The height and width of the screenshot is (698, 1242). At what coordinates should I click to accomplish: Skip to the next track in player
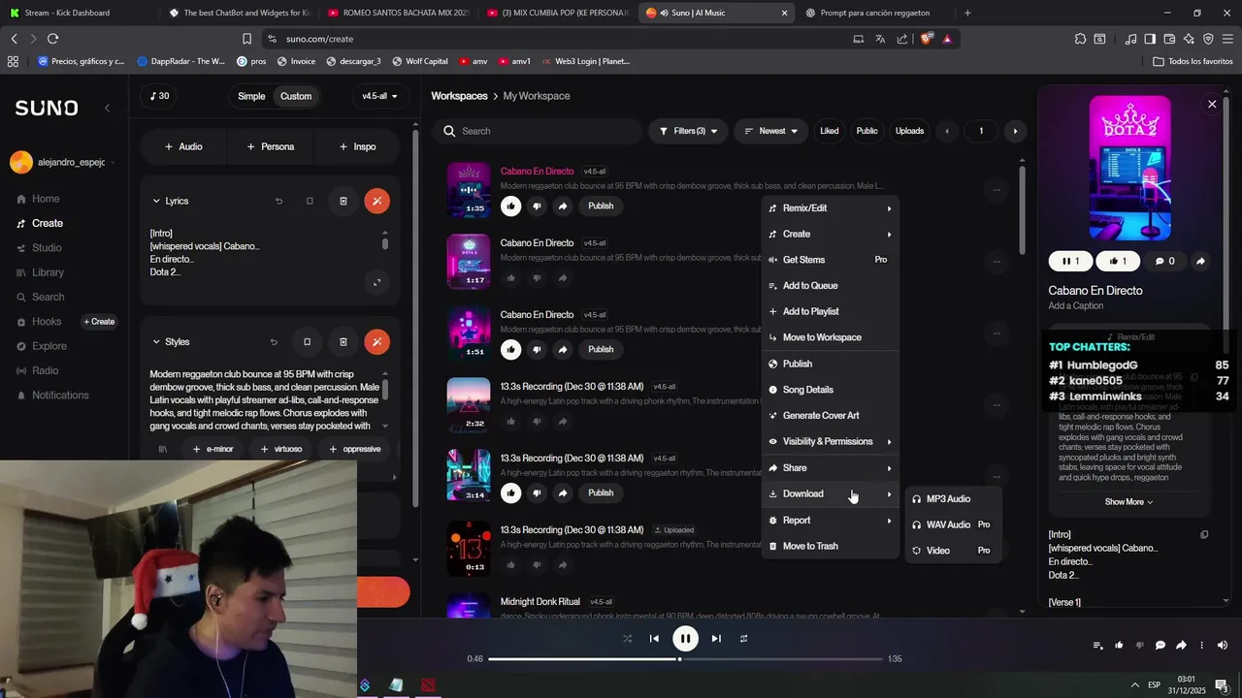(x=716, y=638)
